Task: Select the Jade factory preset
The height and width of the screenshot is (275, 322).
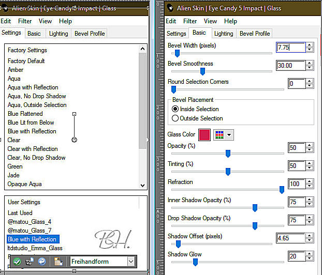Action: (x=14, y=175)
